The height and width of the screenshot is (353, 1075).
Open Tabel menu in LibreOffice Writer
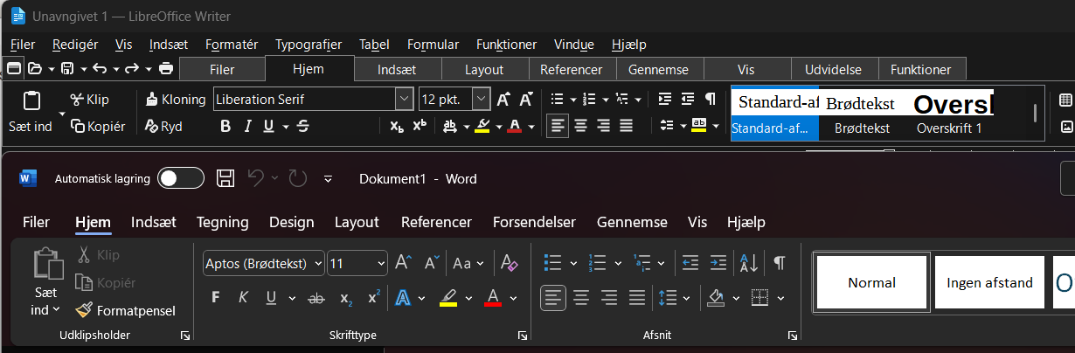(x=374, y=44)
